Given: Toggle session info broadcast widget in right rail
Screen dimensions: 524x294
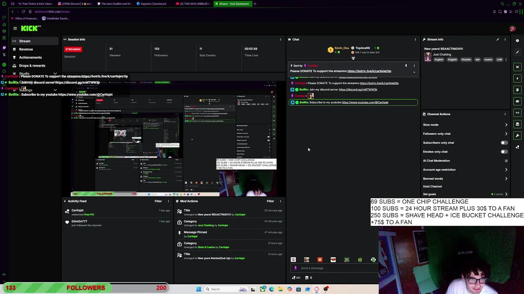Looking at the screenshot, I should (517, 113).
